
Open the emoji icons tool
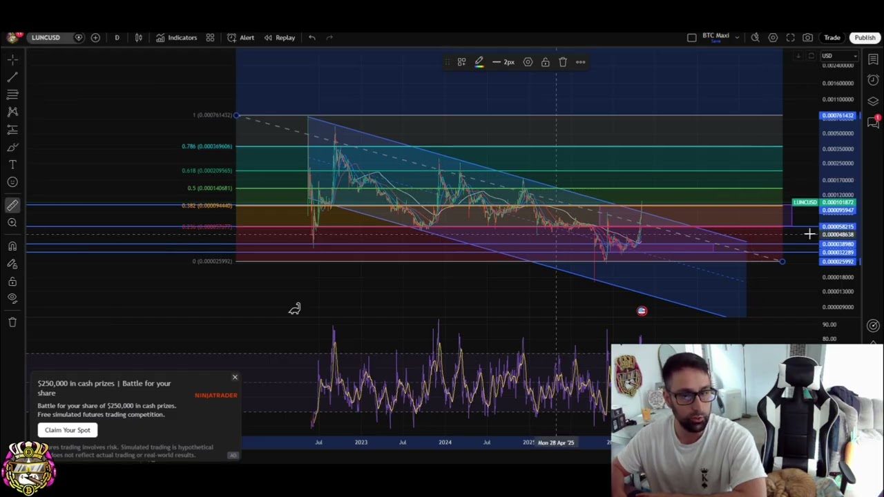(12, 182)
